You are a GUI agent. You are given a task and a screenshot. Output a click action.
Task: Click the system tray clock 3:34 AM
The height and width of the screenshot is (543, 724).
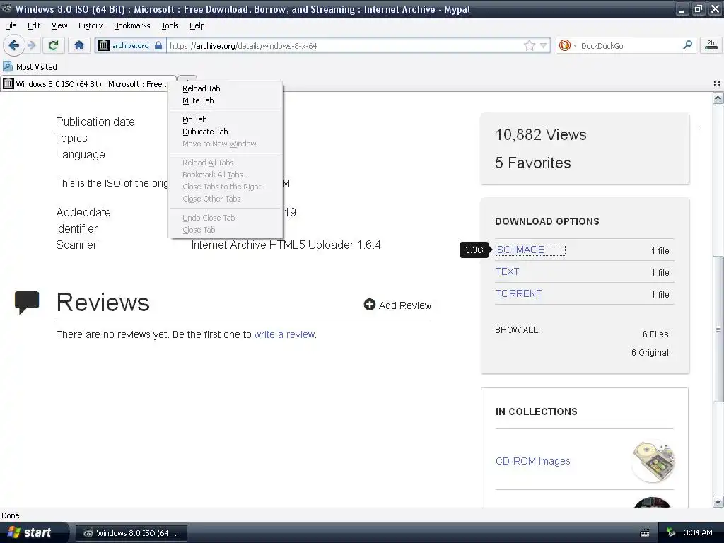(x=698, y=533)
